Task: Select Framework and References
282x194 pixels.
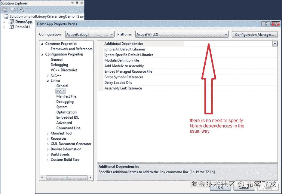Action: click(71, 49)
